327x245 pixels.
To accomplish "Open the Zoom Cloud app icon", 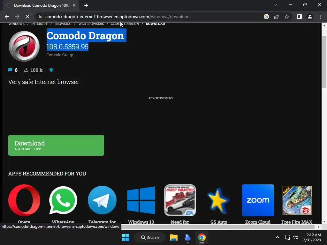I will pyautogui.click(x=258, y=200).
